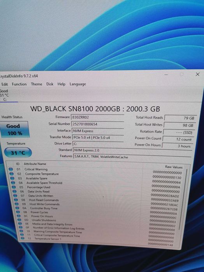Click status icon of Critical Composite Temperature Time row
The height and width of the screenshot is (272, 204).
22,235
